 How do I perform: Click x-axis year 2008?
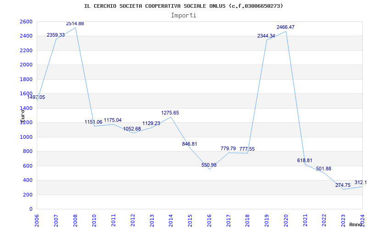75,221
